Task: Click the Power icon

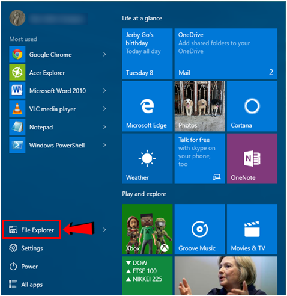Action: pos(13,267)
